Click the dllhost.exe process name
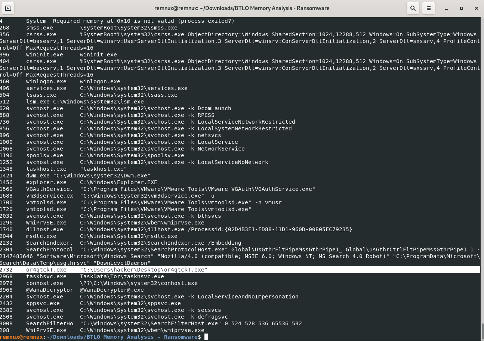This screenshot has width=484, height=341. coord(44,229)
